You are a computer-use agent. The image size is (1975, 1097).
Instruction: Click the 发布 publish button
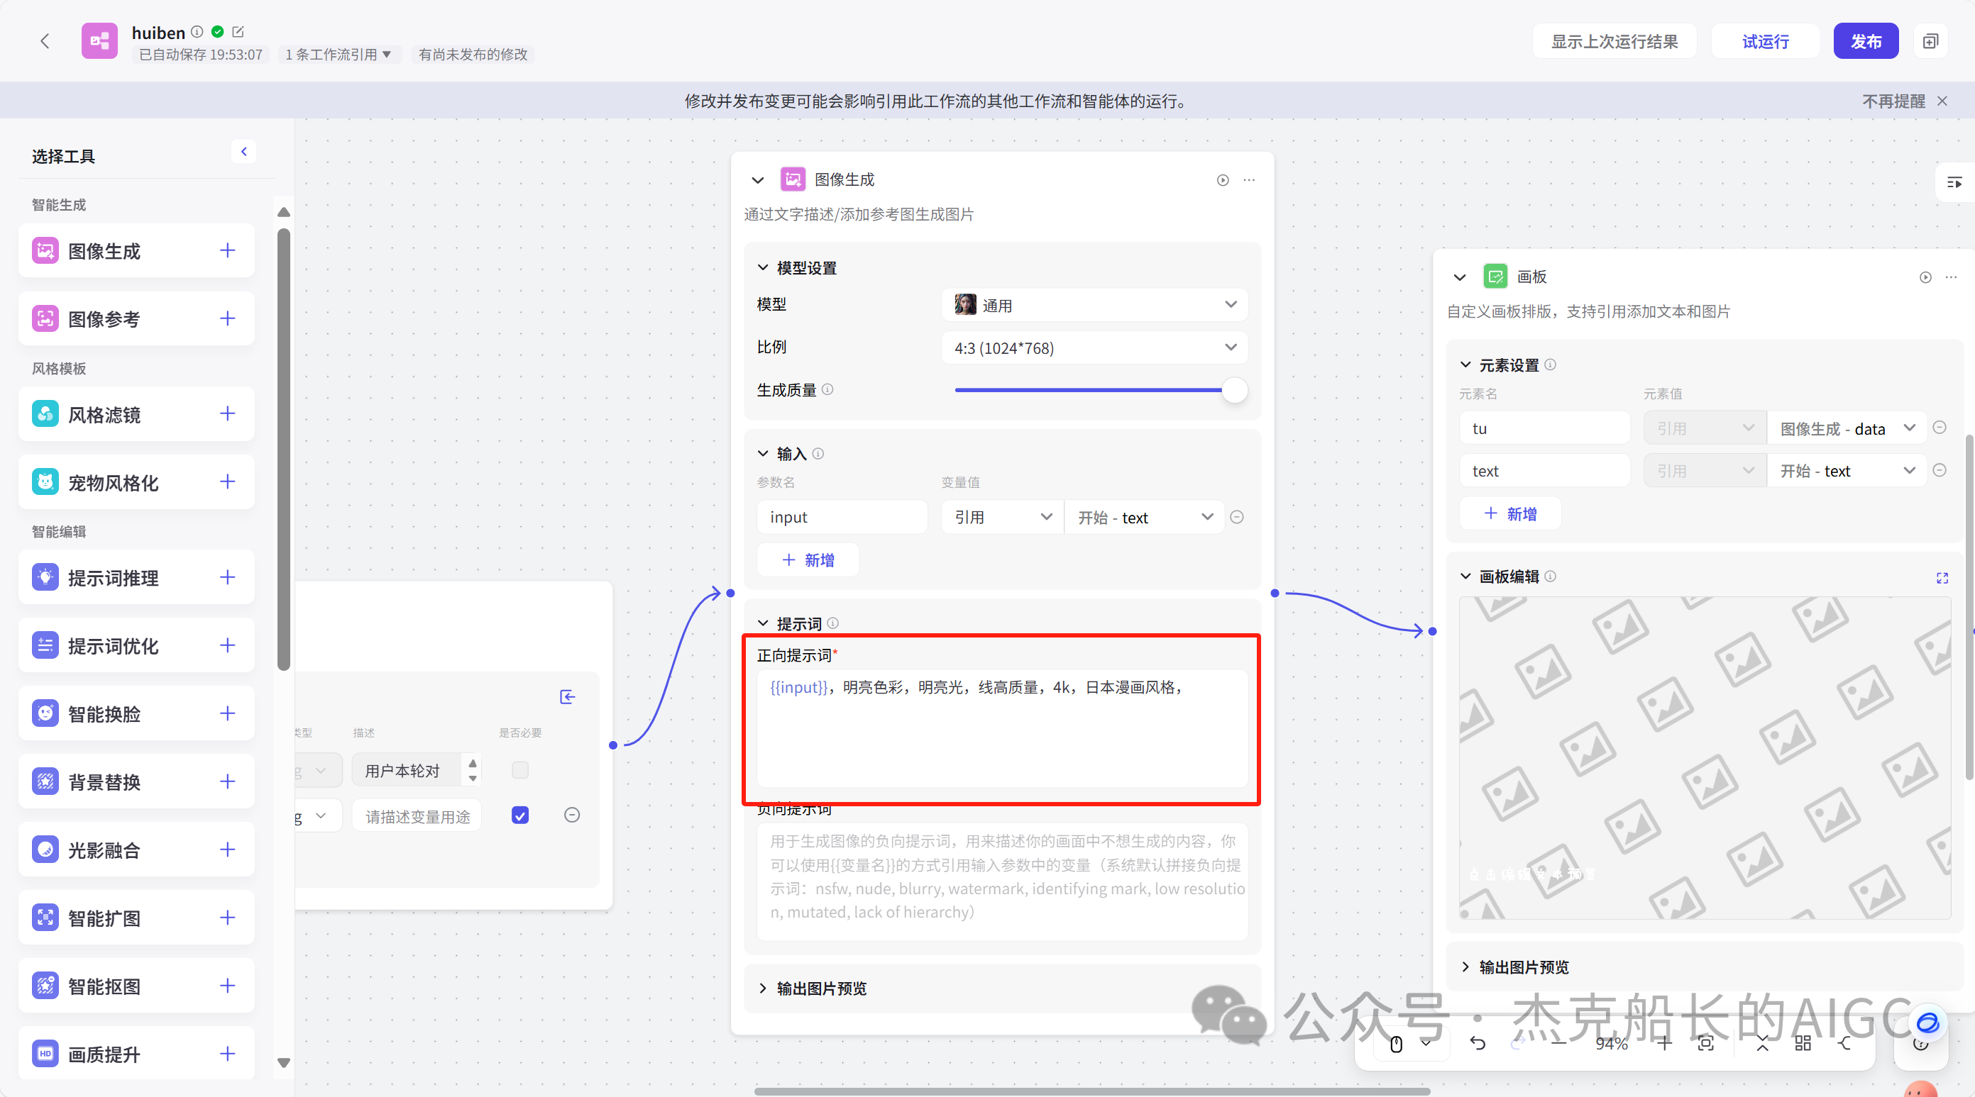(1866, 40)
